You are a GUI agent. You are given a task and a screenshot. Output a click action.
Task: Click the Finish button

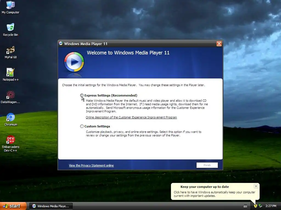click(x=207, y=165)
